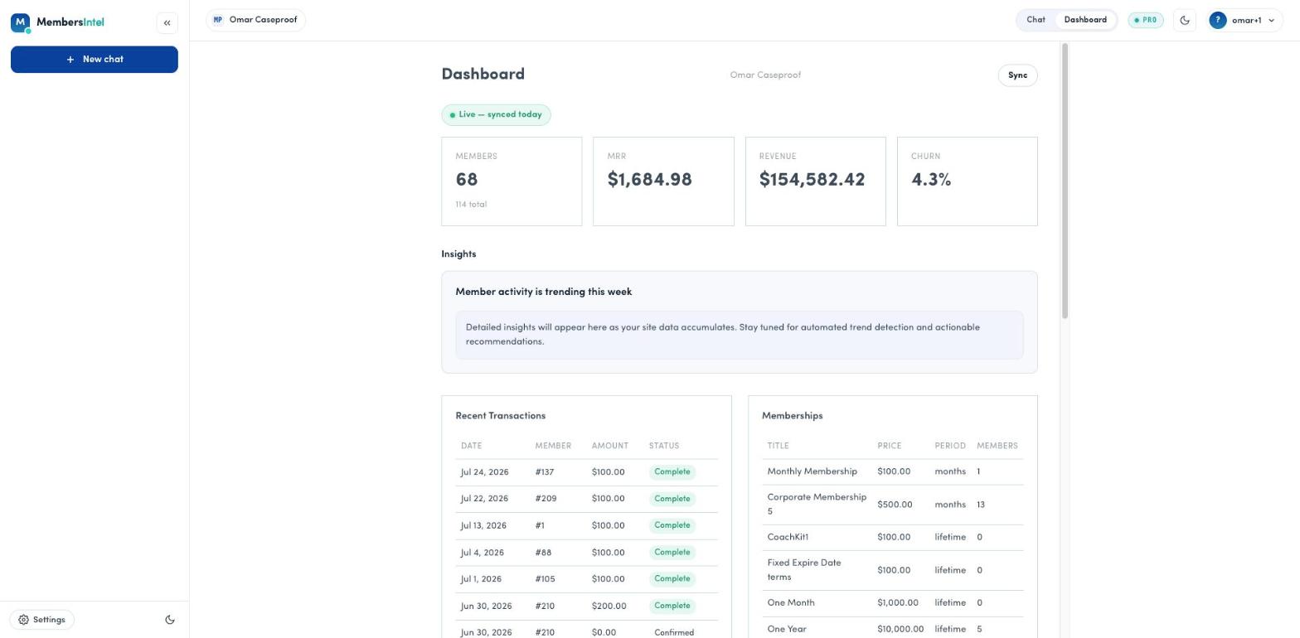Click the Churn stat card
The height and width of the screenshot is (638, 1300).
(x=967, y=181)
